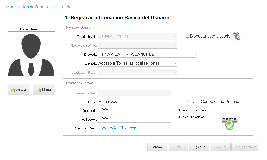Expand the Avanzado access dropdown

tap(175, 63)
